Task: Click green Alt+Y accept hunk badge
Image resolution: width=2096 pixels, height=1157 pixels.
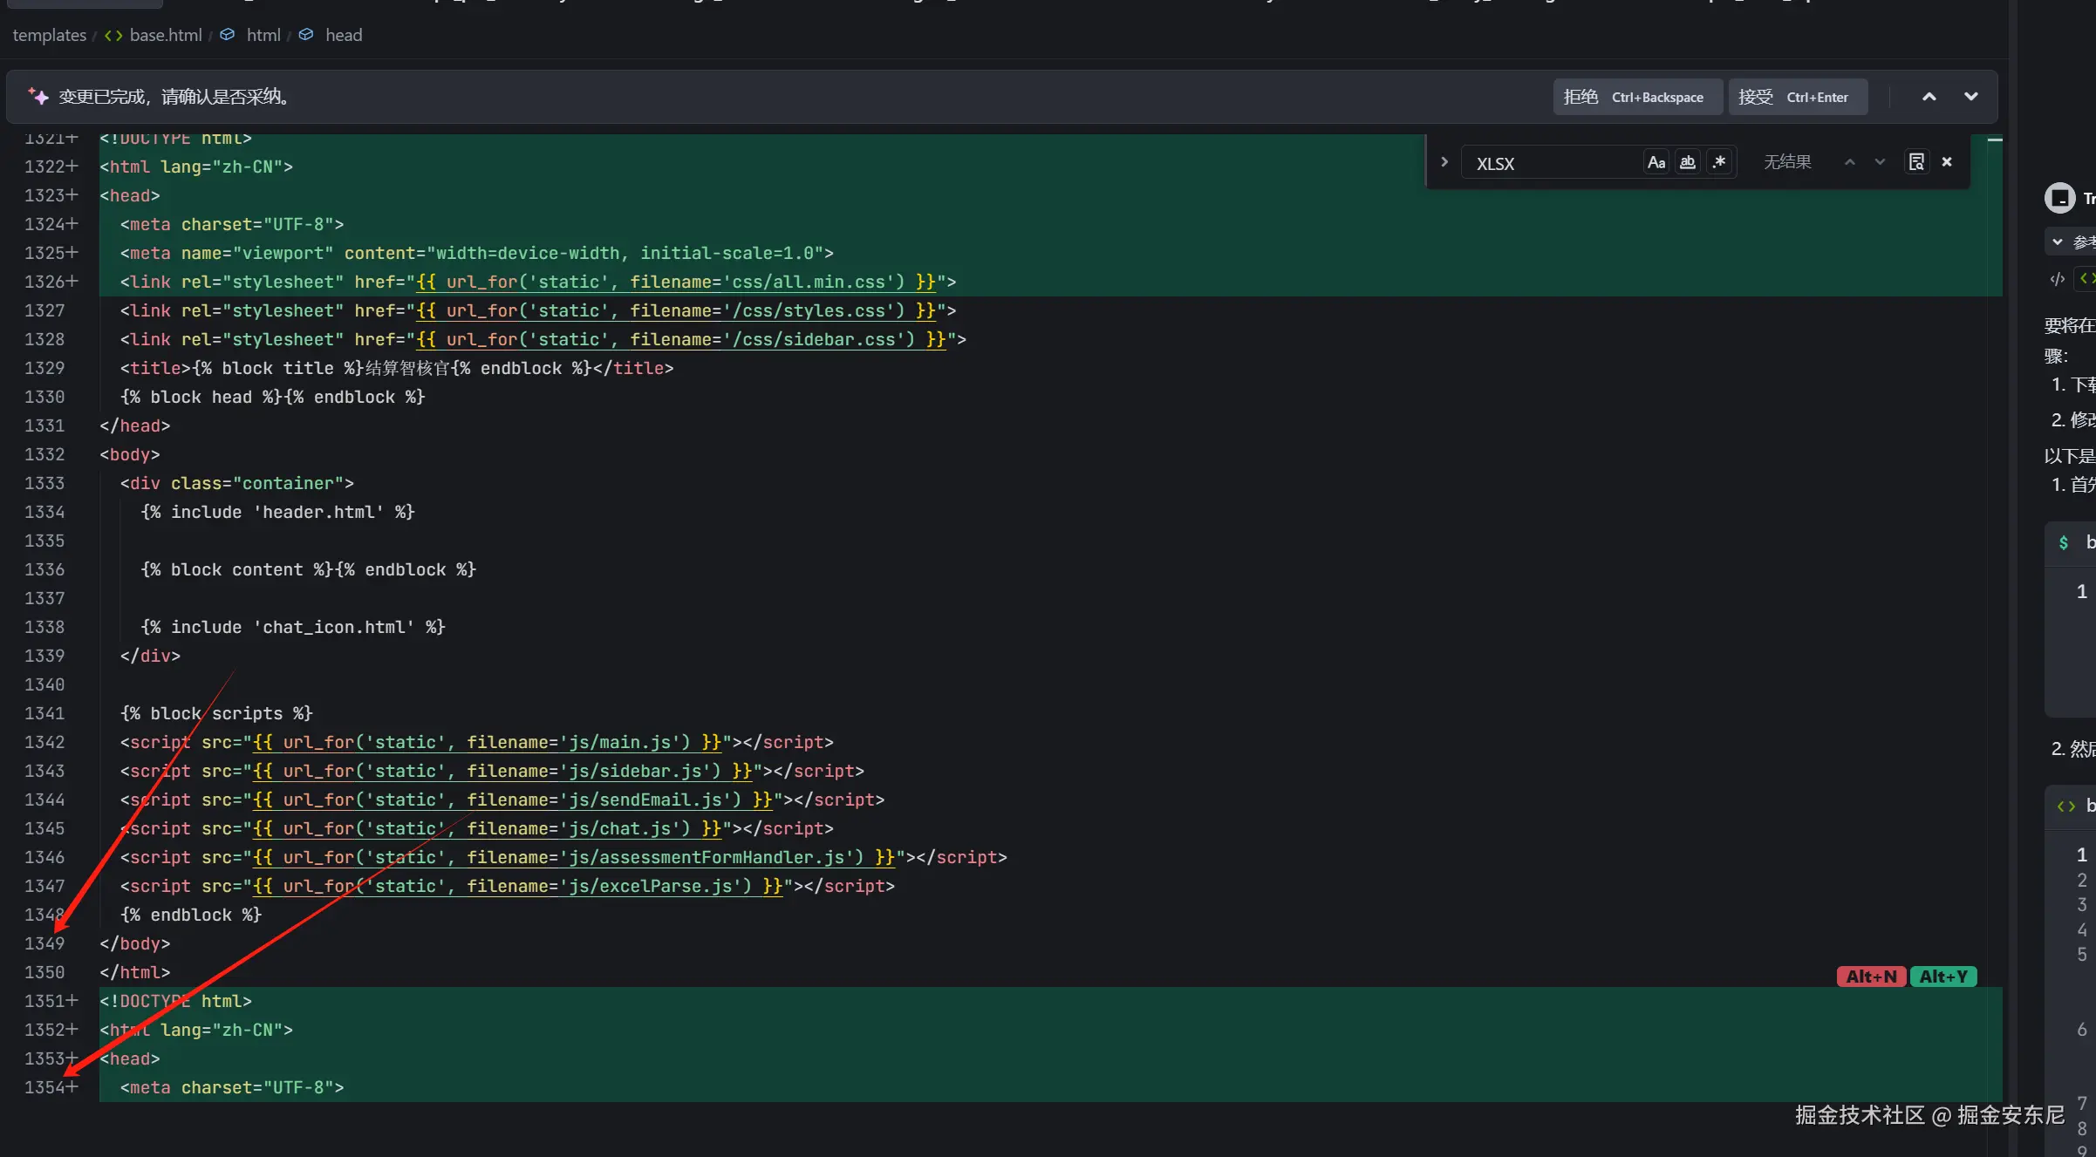Action: click(1943, 977)
